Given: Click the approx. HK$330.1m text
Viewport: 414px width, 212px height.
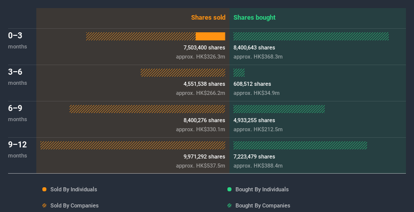Looking at the screenshot, I should coord(201,130).
